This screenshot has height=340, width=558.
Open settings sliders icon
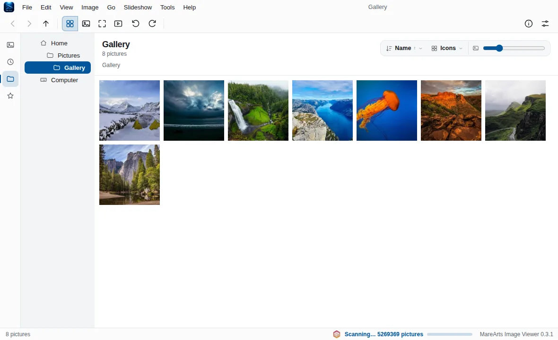(545, 24)
